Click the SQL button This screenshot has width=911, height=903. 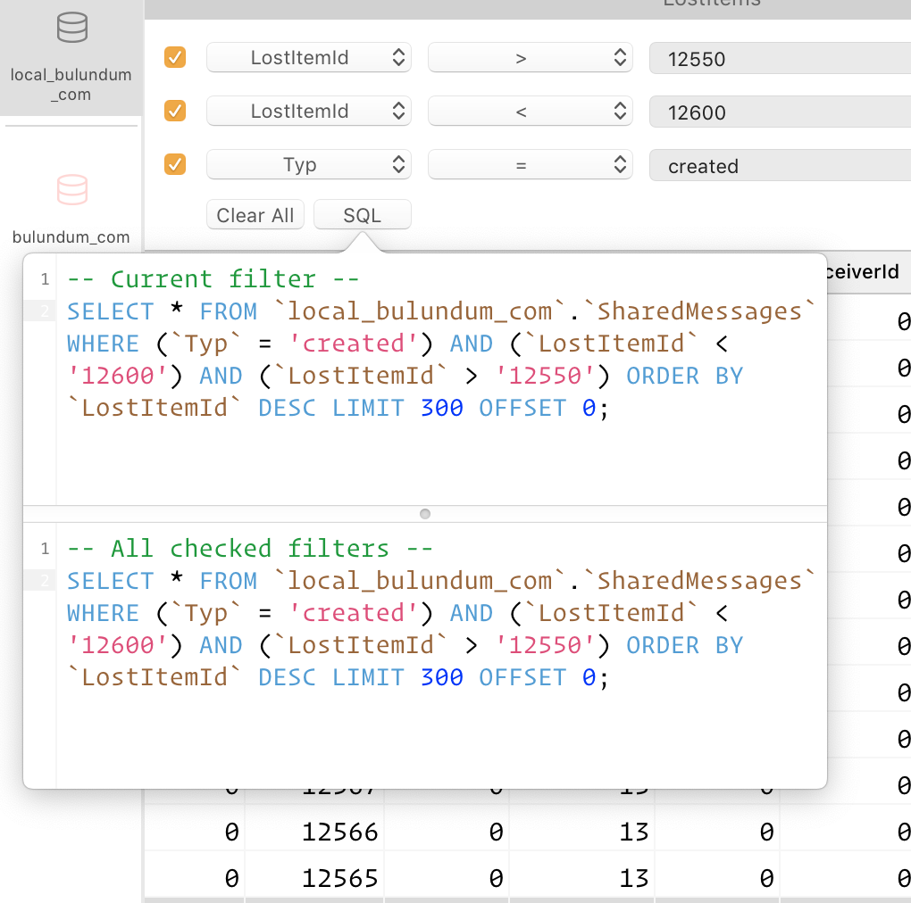pos(362,214)
